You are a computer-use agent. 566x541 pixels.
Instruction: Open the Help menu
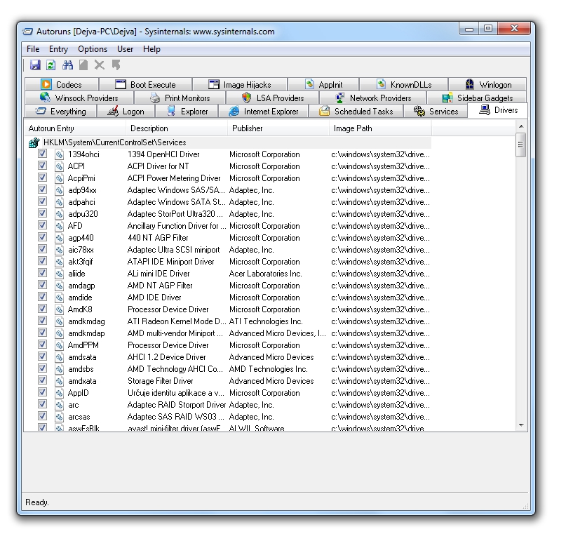click(151, 49)
